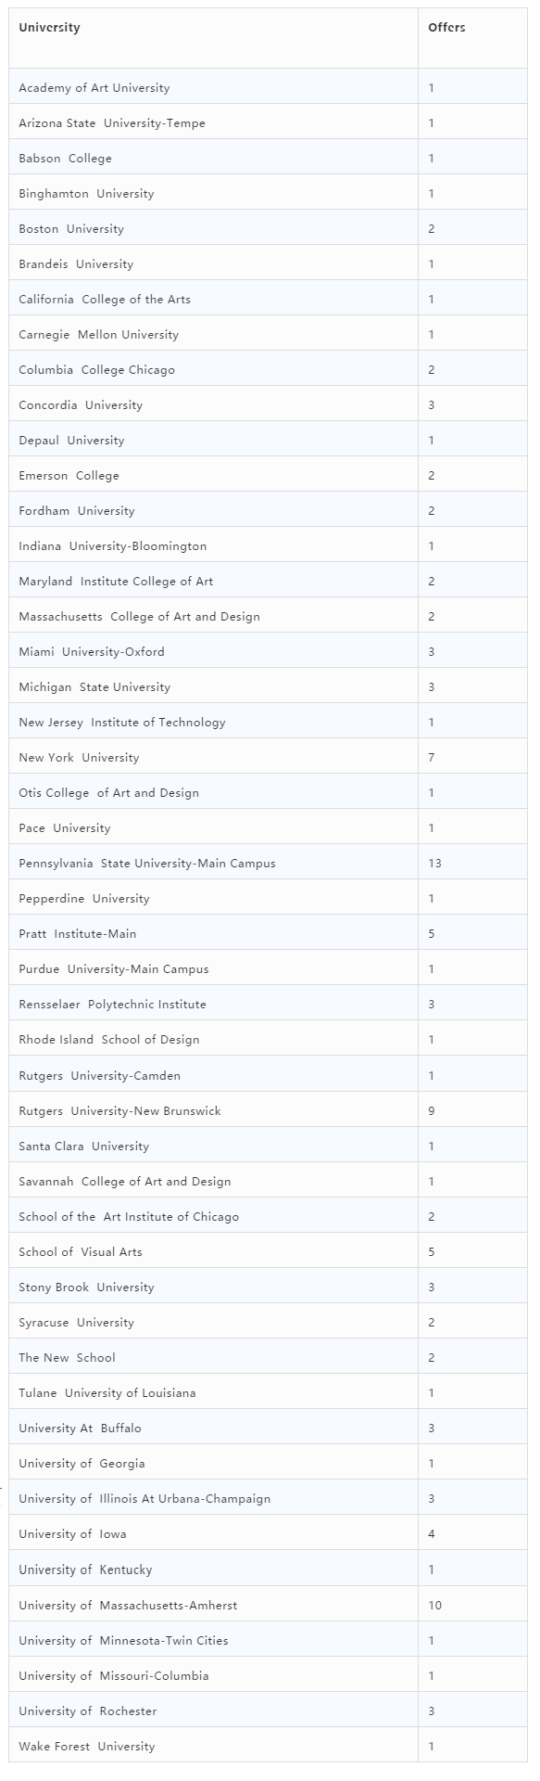Select The New School row
This screenshot has width=540, height=1781.
269,1358
